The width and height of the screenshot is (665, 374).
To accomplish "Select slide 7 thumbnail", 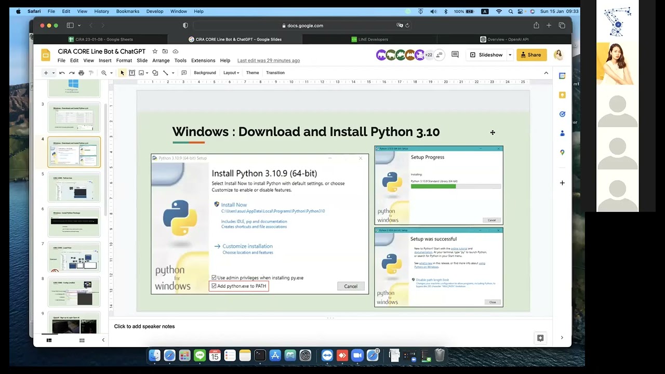I will pos(74,257).
